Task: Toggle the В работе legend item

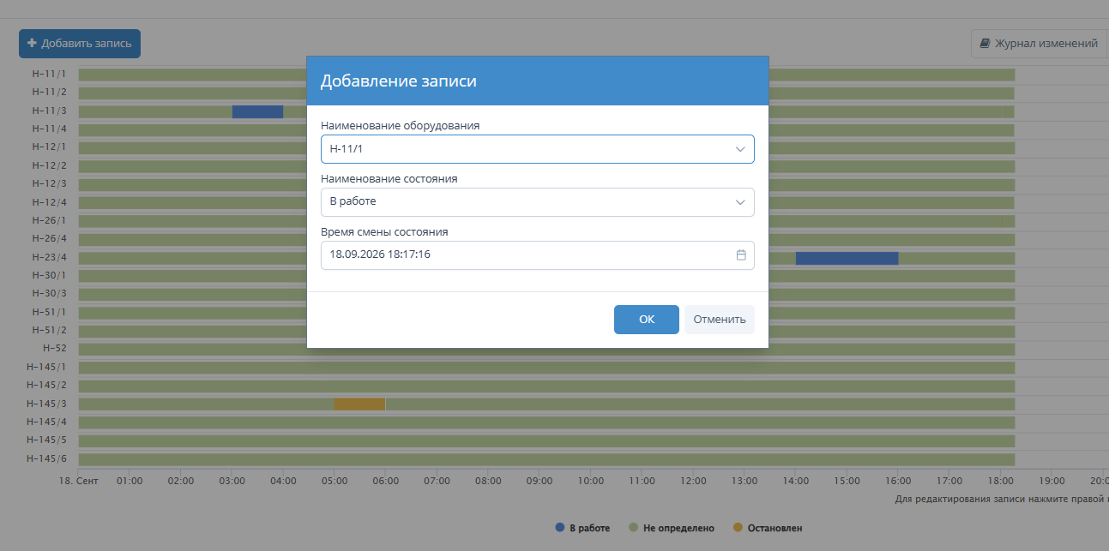Action: 582,528
